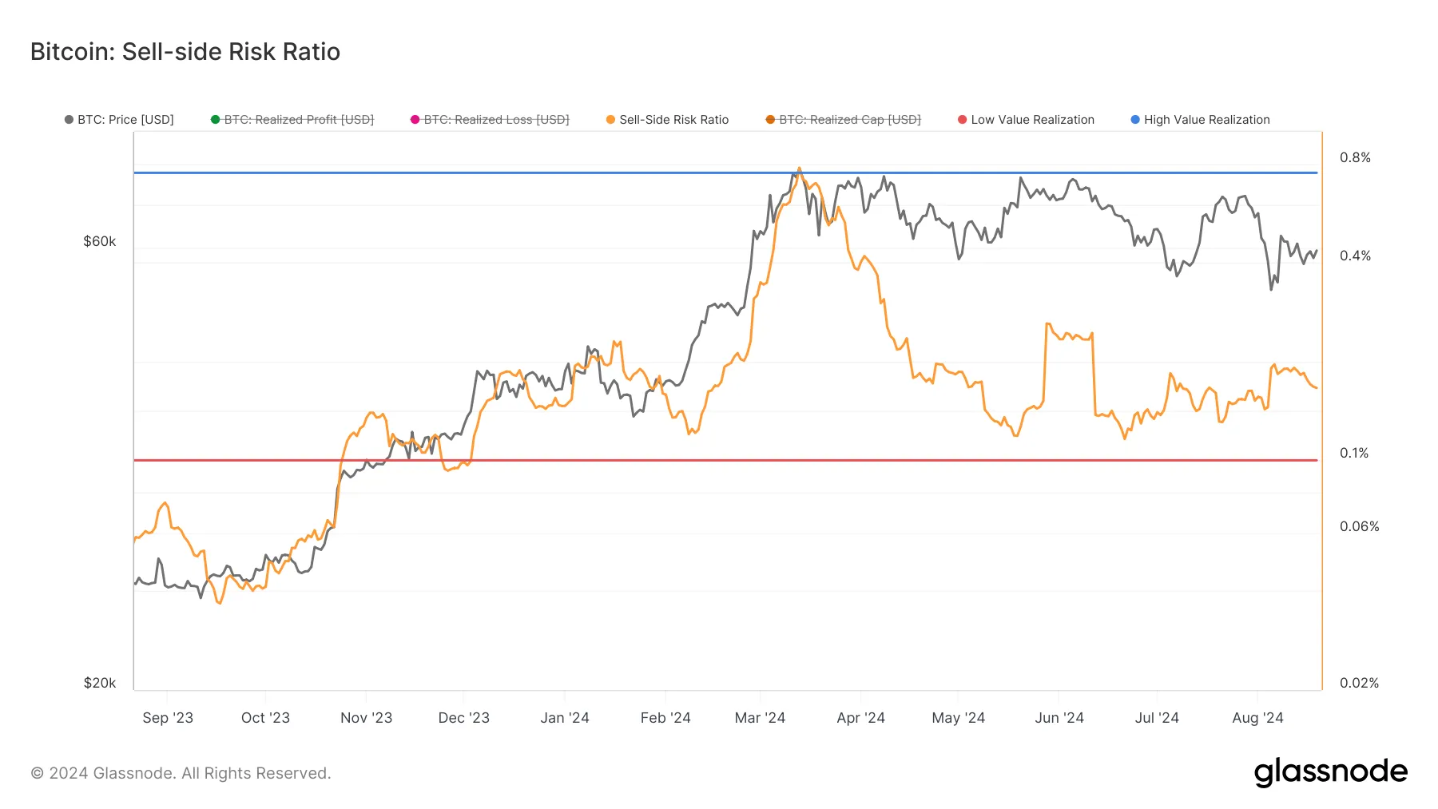The width and height of the screenshot is (1438, 809).
Task: Click the blue High Value Realization dot
Action: click(x=1134, y=120)
